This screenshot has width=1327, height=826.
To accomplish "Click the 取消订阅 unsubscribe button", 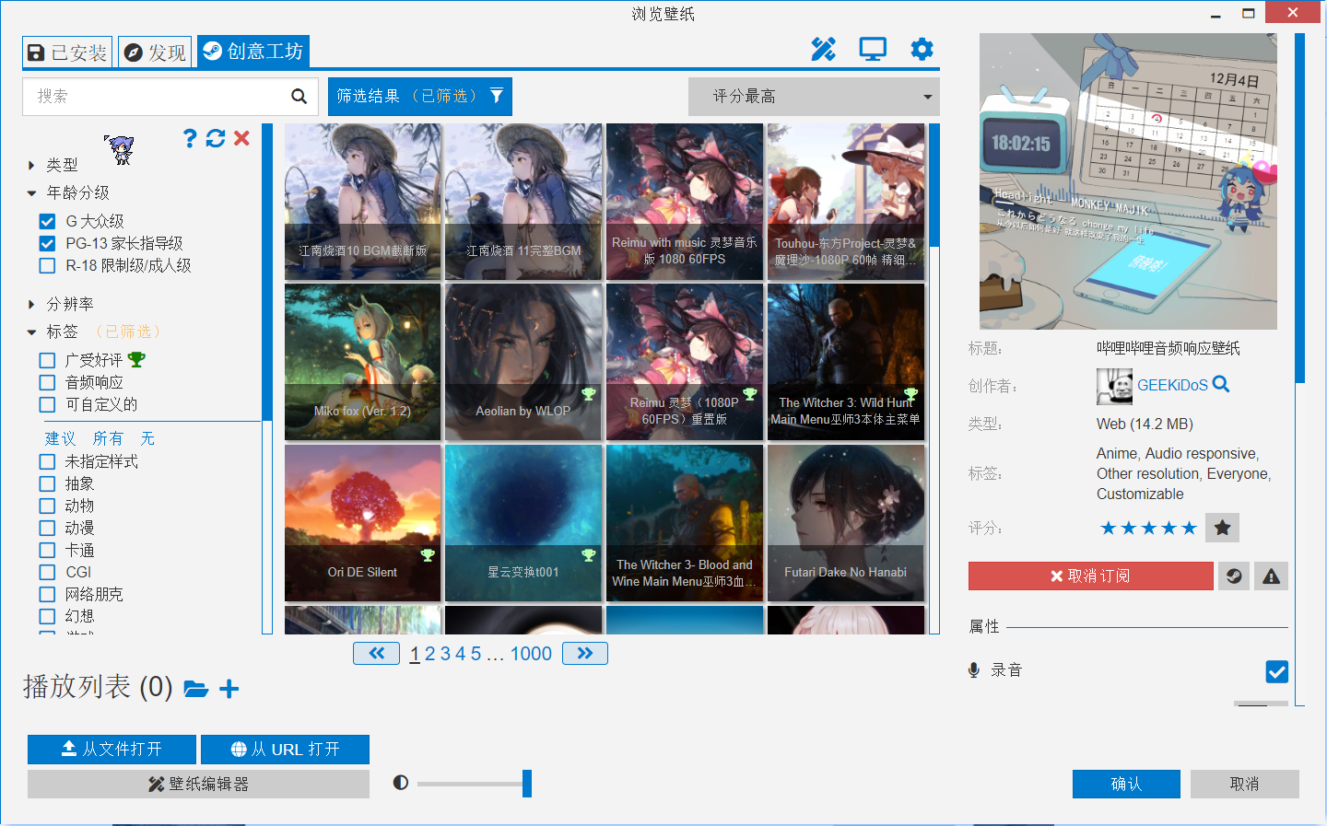I will pyautogui.click(x=1090, y=576).
